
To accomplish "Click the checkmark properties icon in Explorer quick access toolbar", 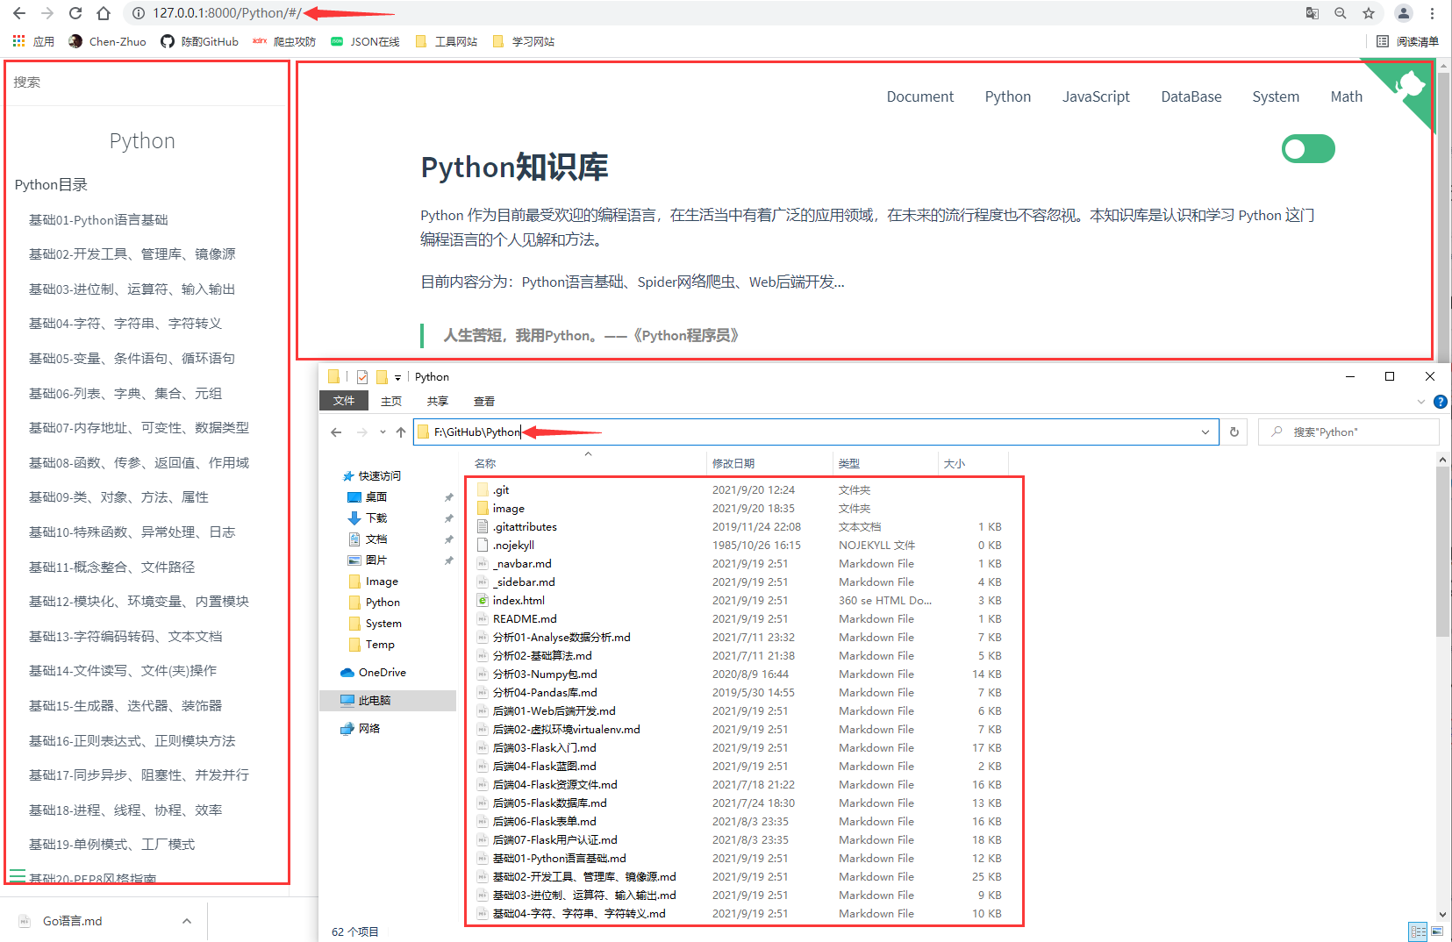I will [361, 376].
